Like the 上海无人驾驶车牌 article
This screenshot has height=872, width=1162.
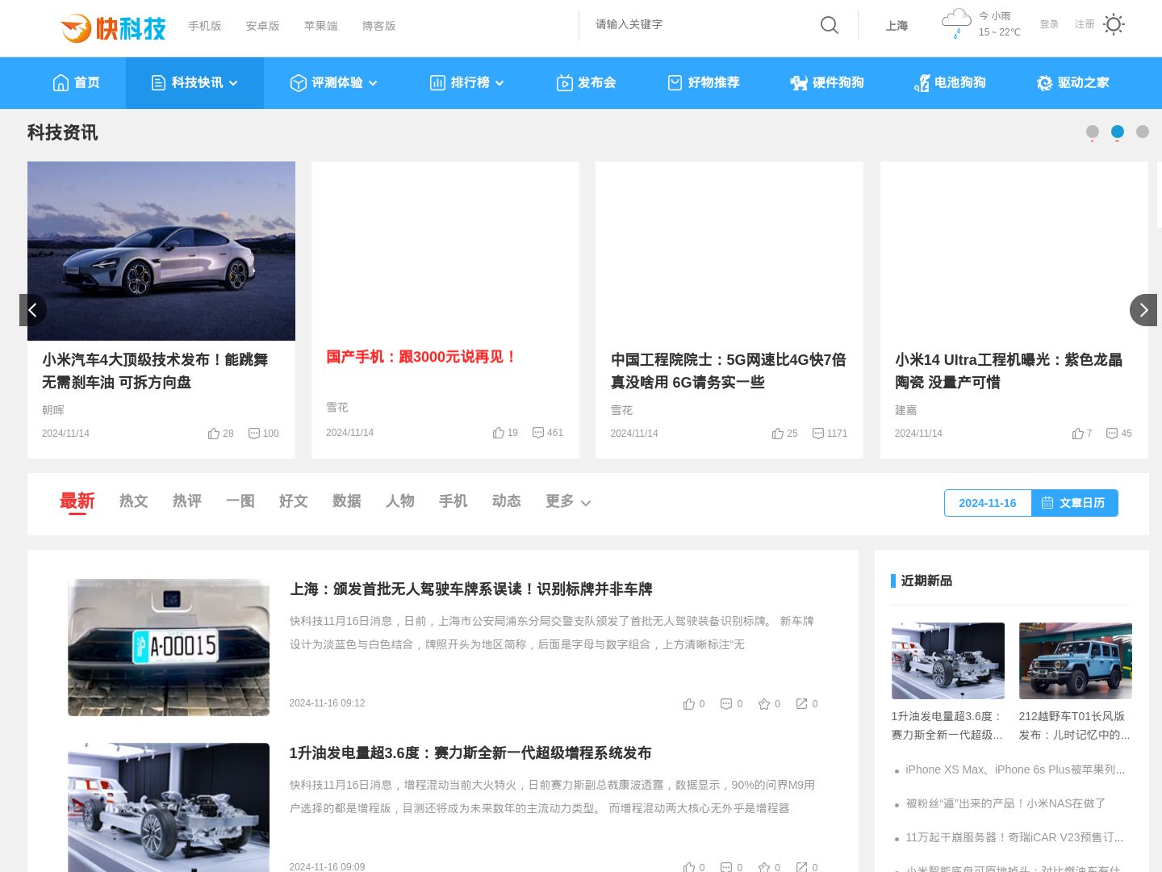pos(694,704)
